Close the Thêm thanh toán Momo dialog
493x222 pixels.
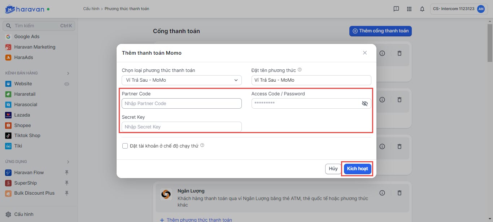click(x=365, y=53)
